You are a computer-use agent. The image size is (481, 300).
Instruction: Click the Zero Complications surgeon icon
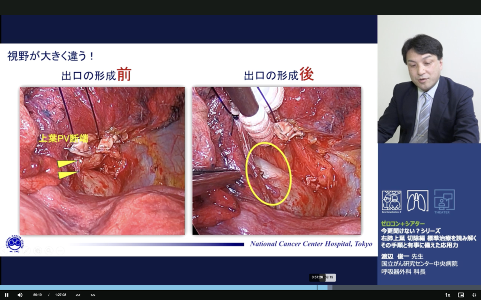[391, 202]
